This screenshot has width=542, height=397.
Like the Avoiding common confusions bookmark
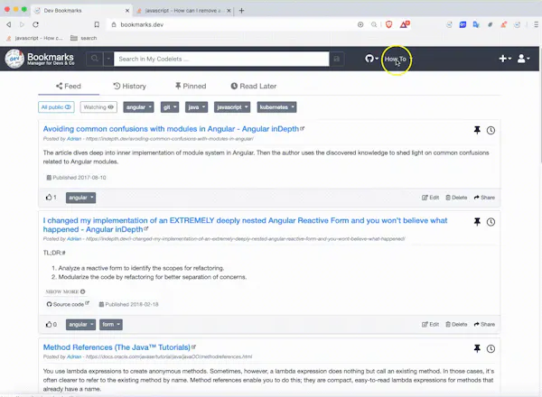coord(51,197)
